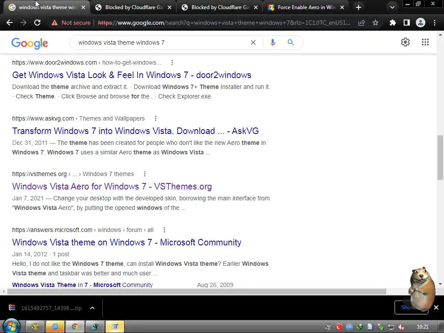Close the Force Enable Aero tab
Viewport: 444px width, 333px height.
342,7
